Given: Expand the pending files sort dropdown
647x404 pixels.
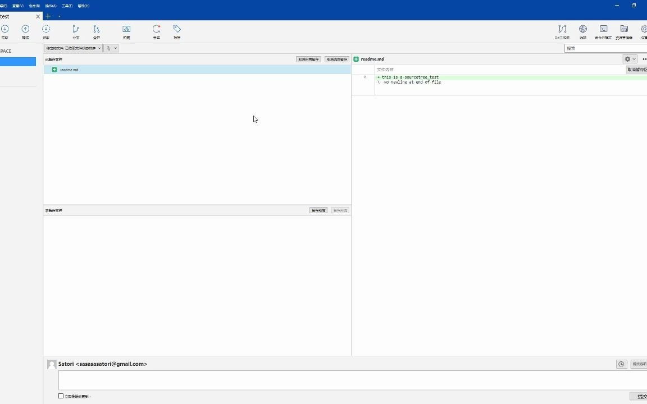Looking at the screenshot, I should [x=74, y=48].
